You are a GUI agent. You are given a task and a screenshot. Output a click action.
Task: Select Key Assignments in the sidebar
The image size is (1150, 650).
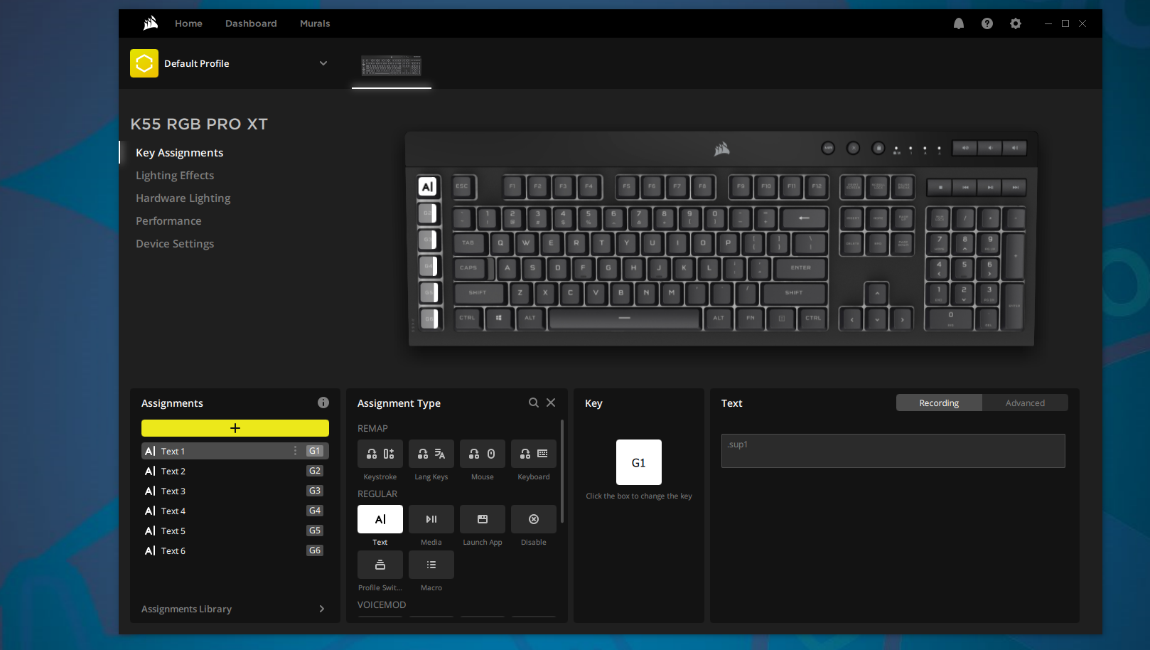coord(179,153)
